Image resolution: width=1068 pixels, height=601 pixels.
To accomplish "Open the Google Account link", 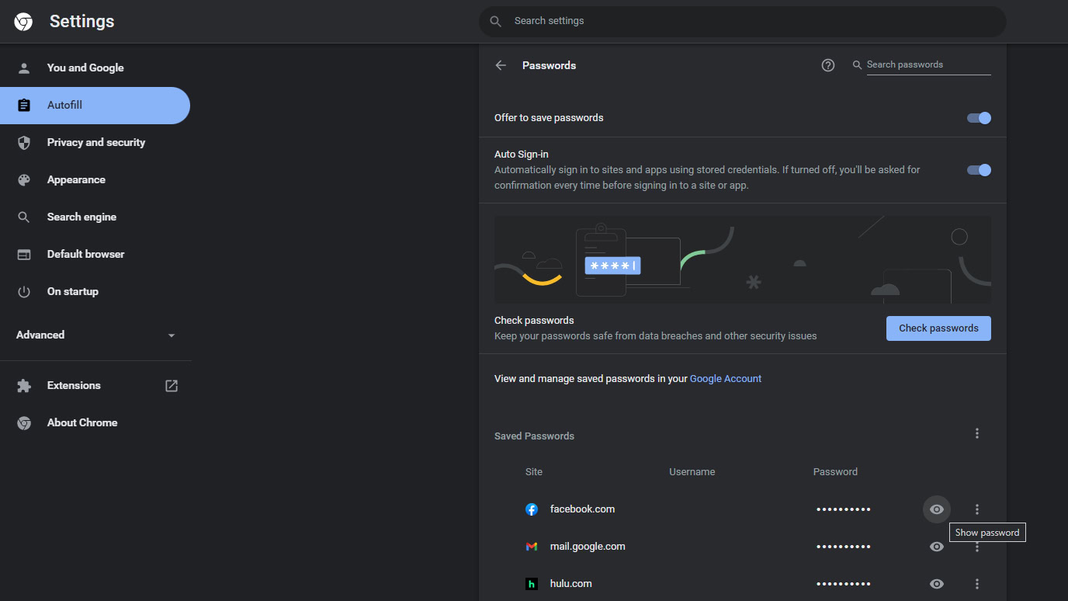I will [725, 379].
